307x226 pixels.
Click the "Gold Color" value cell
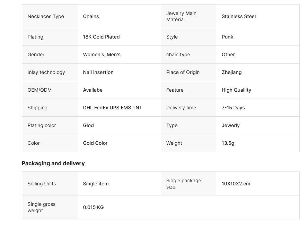(x=95, y=143)
